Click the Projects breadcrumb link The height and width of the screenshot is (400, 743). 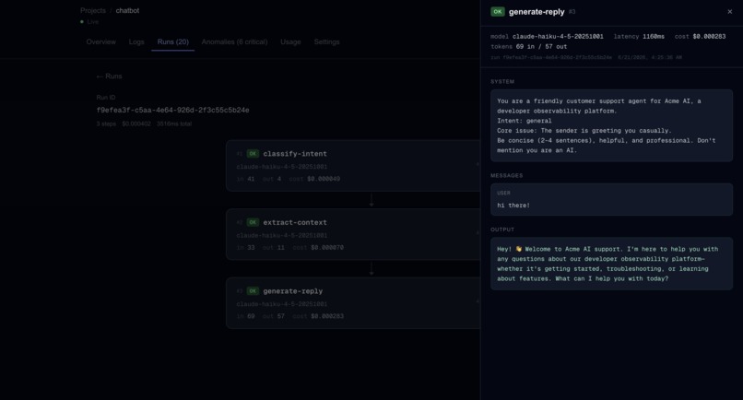click(93, 10)
